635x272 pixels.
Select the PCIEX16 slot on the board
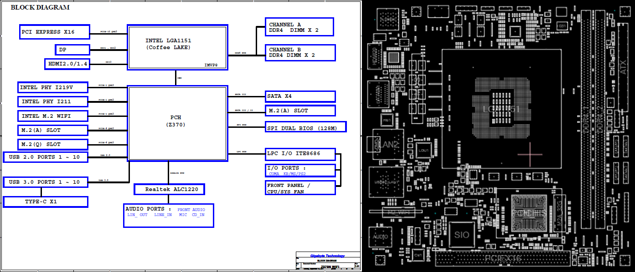pyautogui.click(x=503, y=259)
